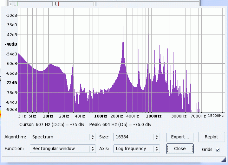Click the 3Hz axis label
The height and width of the screenshot is (165, 228).
(22, 116)
